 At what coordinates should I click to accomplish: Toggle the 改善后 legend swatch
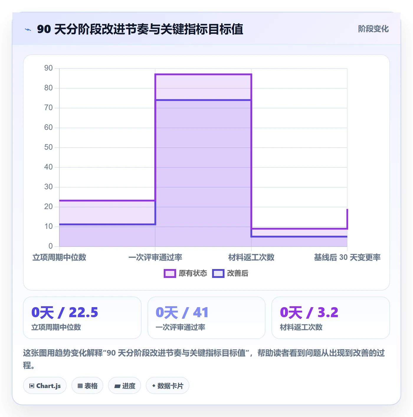218,273
